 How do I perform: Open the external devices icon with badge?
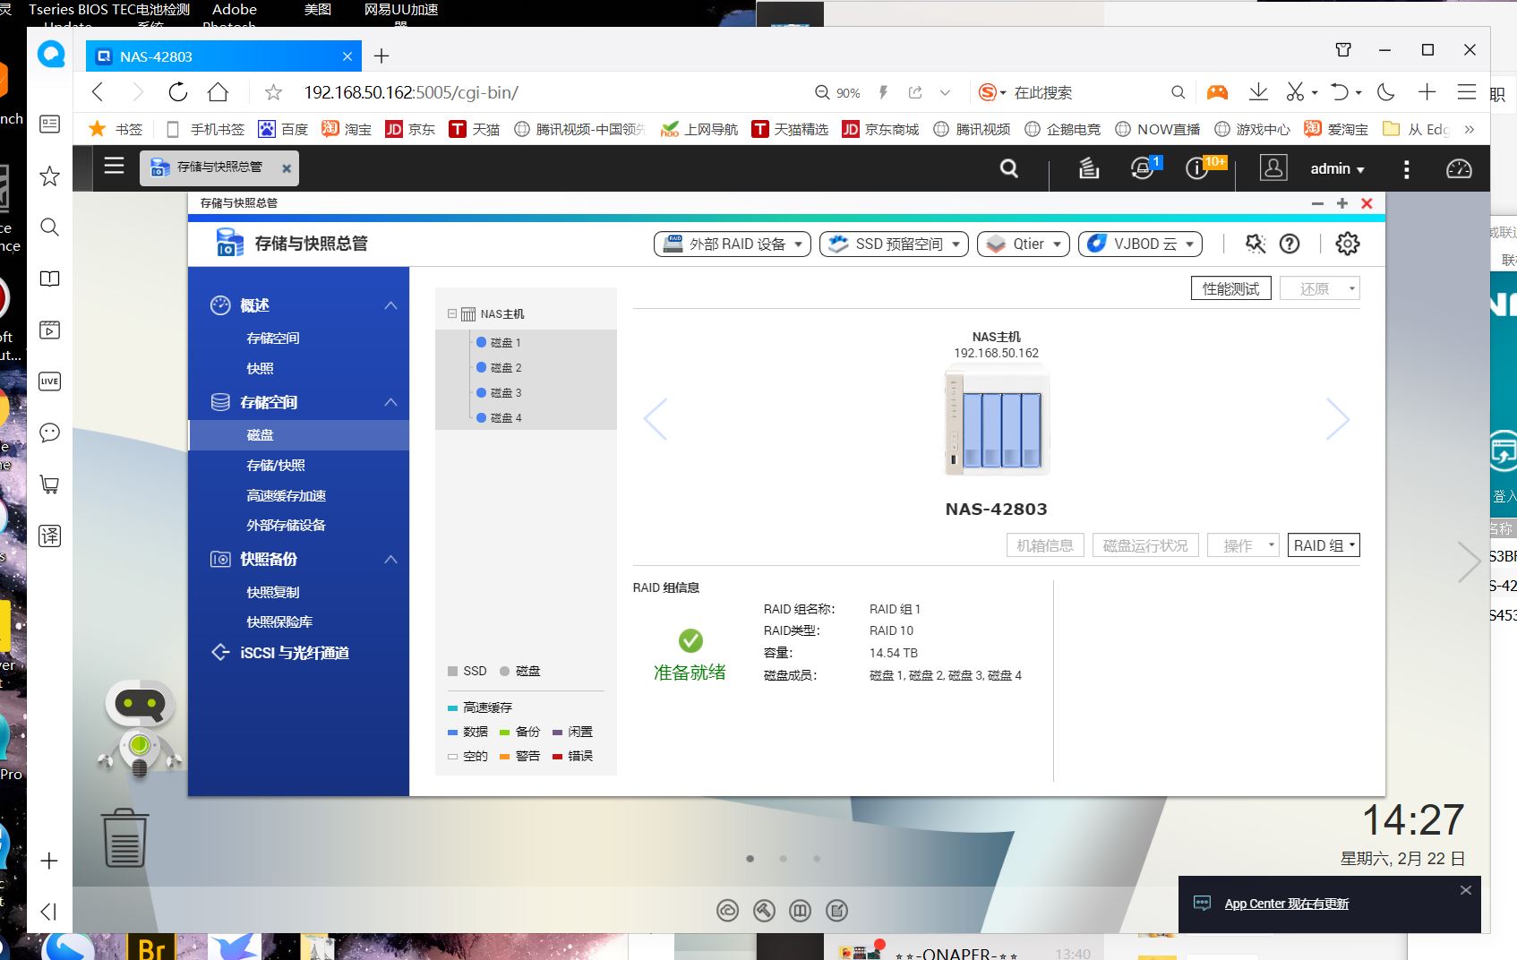coord(1143,168)
